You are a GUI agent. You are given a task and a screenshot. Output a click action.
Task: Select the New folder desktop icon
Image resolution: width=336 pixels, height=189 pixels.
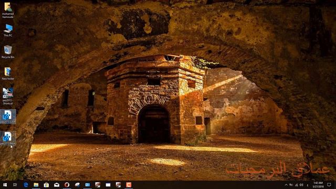click(x=8, y=73)
